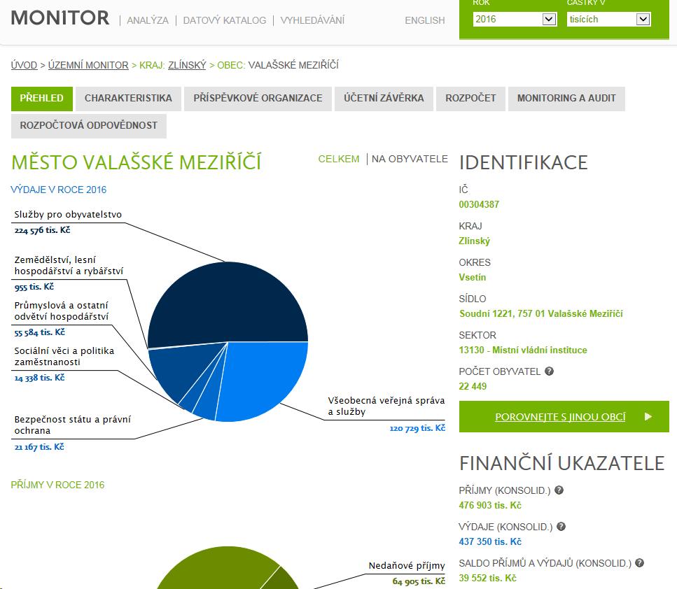The height and width of the screenshot is (589, 677).
Task: Open the DATOVÝ KATALOG menu item
Action: coord(225,20)
